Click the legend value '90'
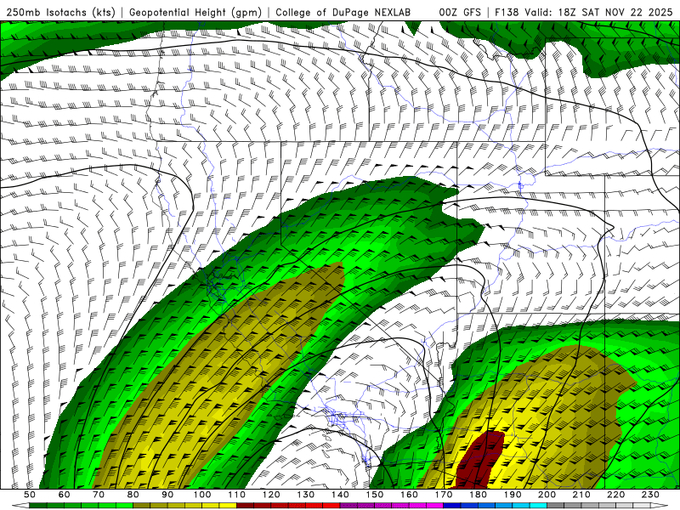Viewport: 680px width, 510px height. [x=167, y=495]
